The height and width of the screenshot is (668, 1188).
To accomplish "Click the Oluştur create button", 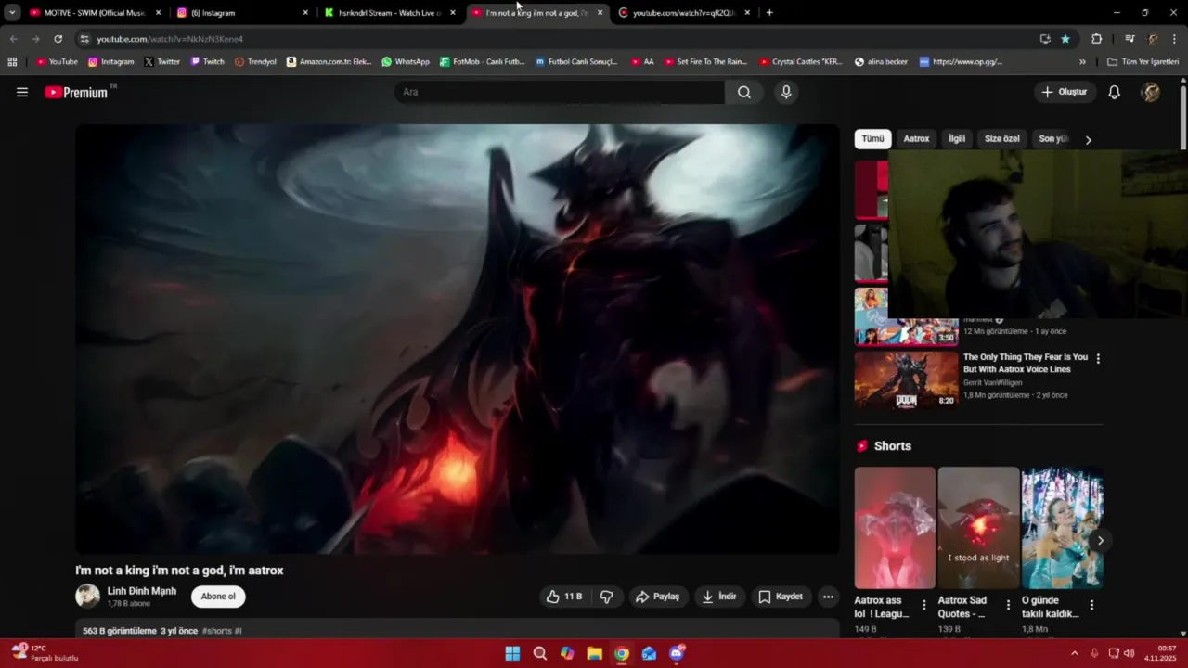I will (x=1065, y=92).
